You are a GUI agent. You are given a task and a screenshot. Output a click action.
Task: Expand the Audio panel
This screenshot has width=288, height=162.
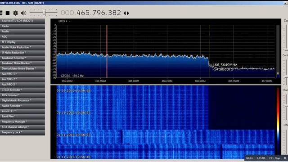click(x=22, y=31)
